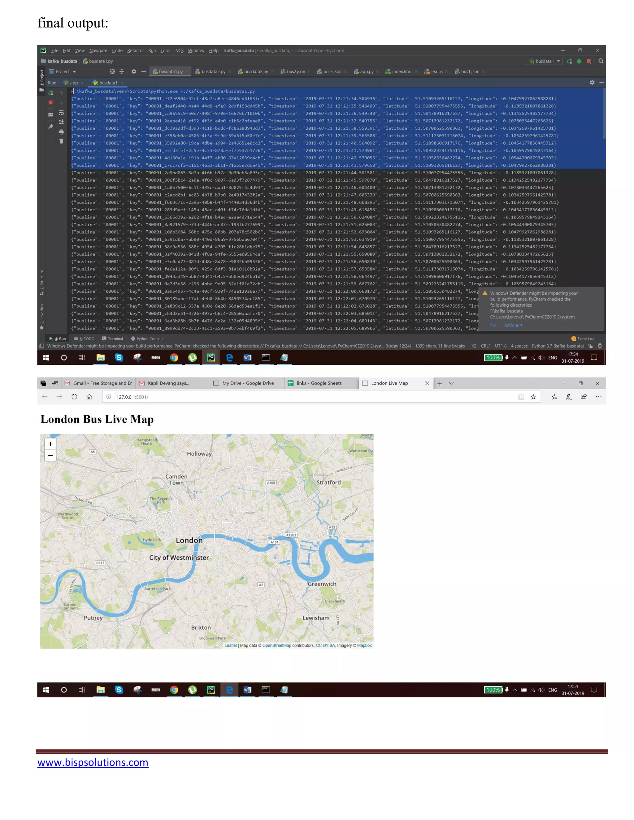
Task: Open the Leaflet attribution link
Action: pyautogui.click(x=231, y=645)
